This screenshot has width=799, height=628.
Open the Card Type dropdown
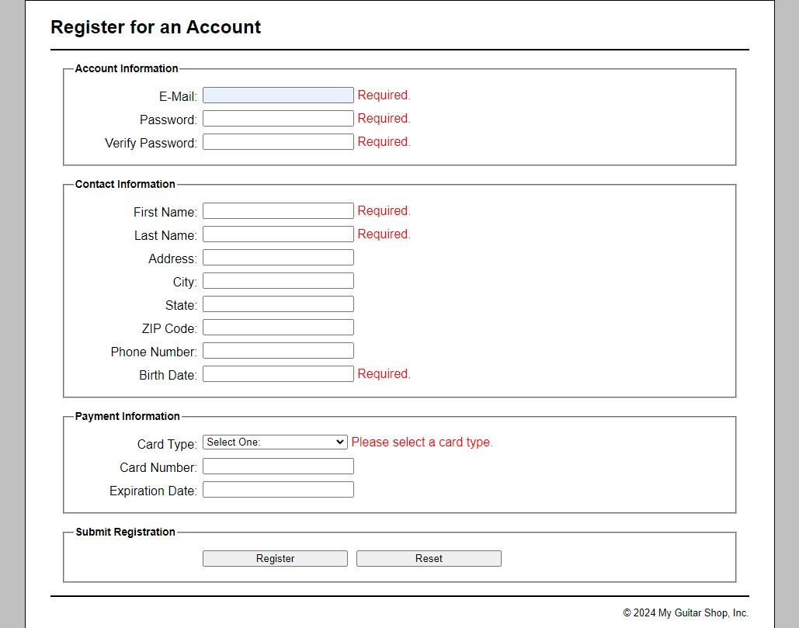tap(275, 442)
